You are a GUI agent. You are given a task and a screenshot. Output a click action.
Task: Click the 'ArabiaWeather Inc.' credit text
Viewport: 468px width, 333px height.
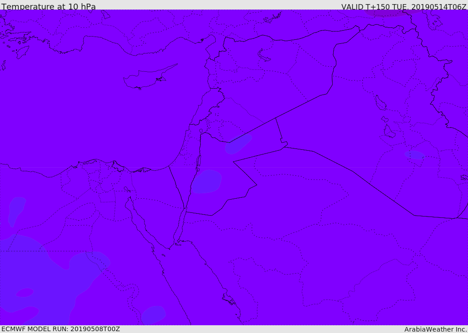(x=436, y=329)
